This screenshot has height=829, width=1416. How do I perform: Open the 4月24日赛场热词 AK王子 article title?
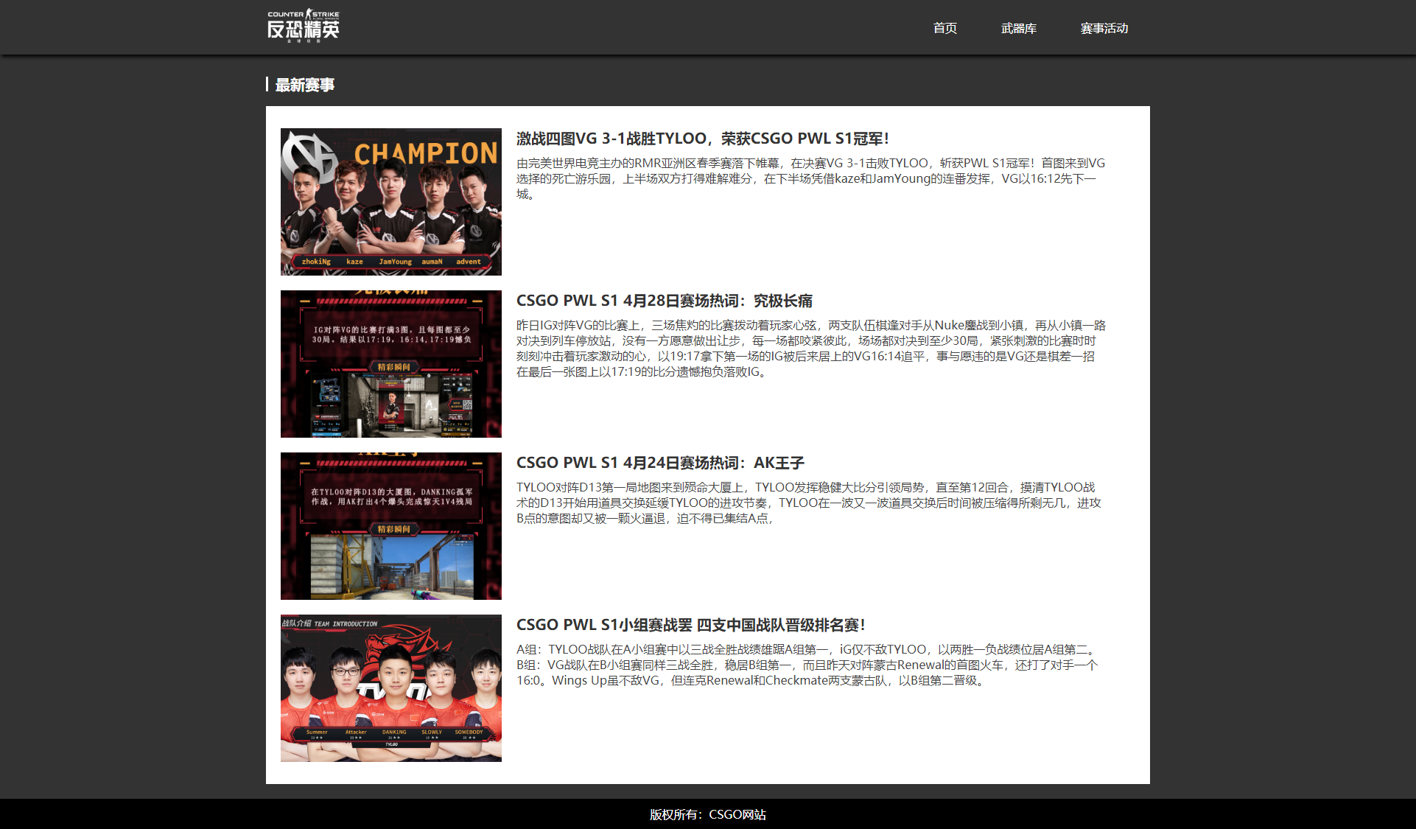pyautogui.click(x=659, y=463)
